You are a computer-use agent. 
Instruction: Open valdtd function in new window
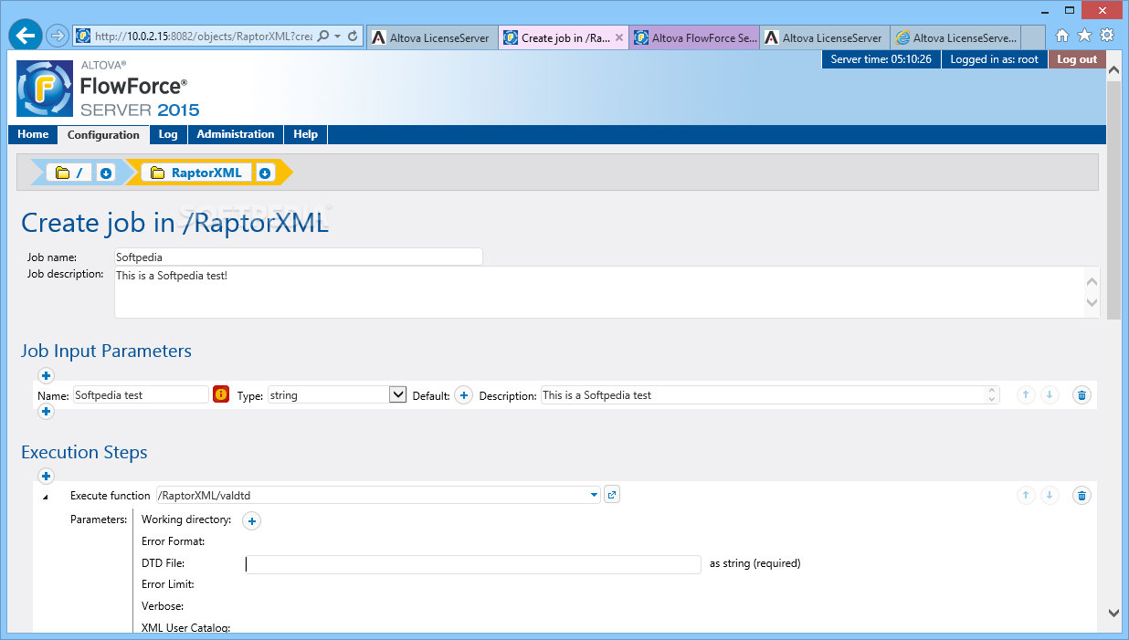click(612, 495)
